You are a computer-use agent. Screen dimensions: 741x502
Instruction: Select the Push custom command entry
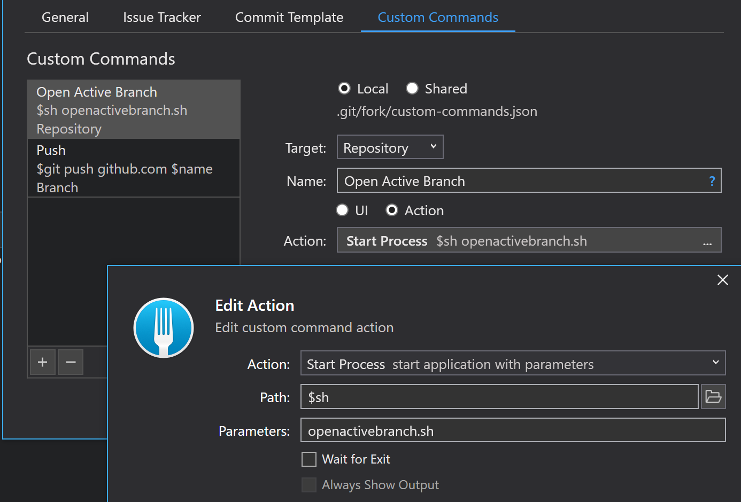[134, 168]
